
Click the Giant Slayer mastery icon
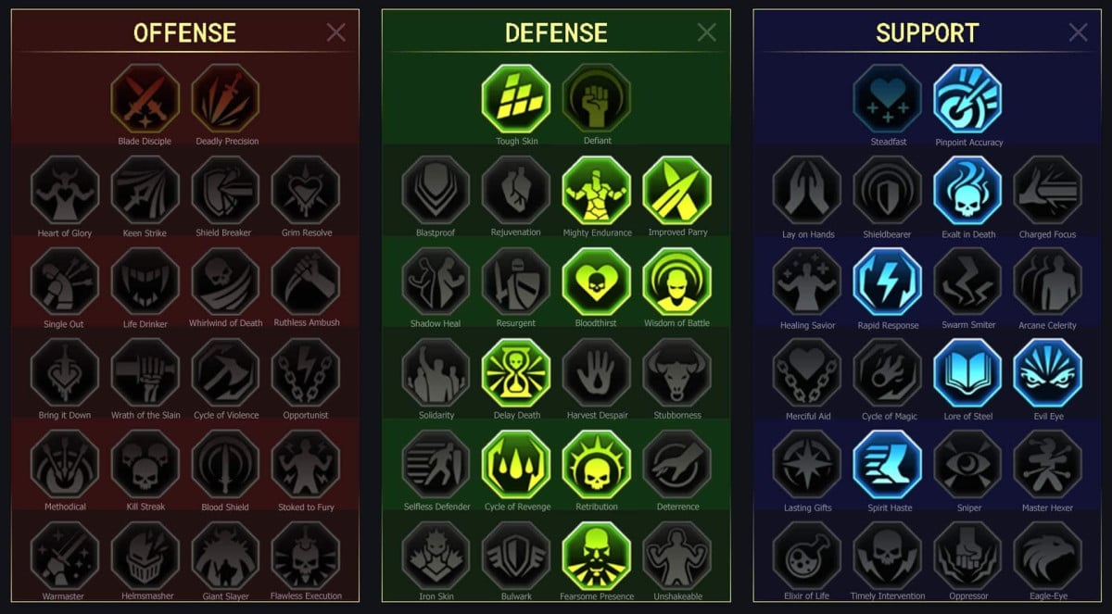tap(226, 556)
